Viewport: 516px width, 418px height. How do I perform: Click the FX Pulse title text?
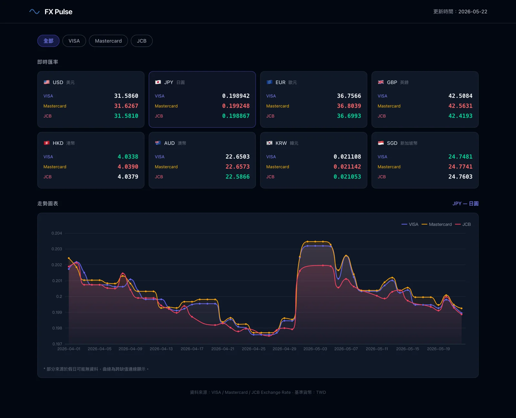(x=58, y=12)
